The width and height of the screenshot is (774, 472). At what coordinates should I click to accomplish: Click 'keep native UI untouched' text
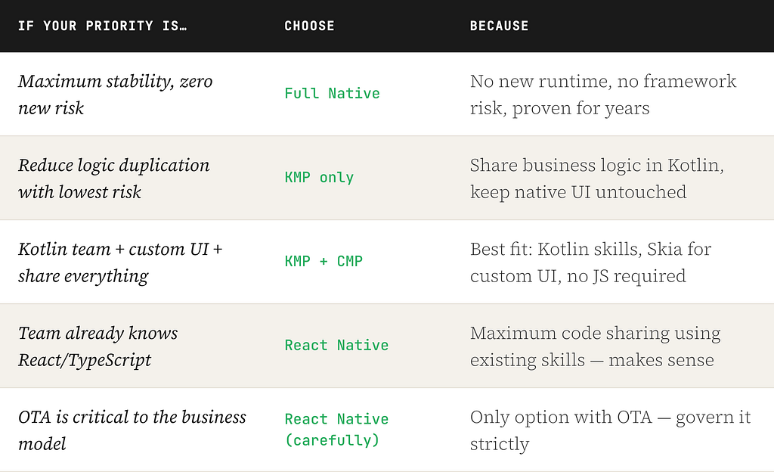tap(578, 192)
